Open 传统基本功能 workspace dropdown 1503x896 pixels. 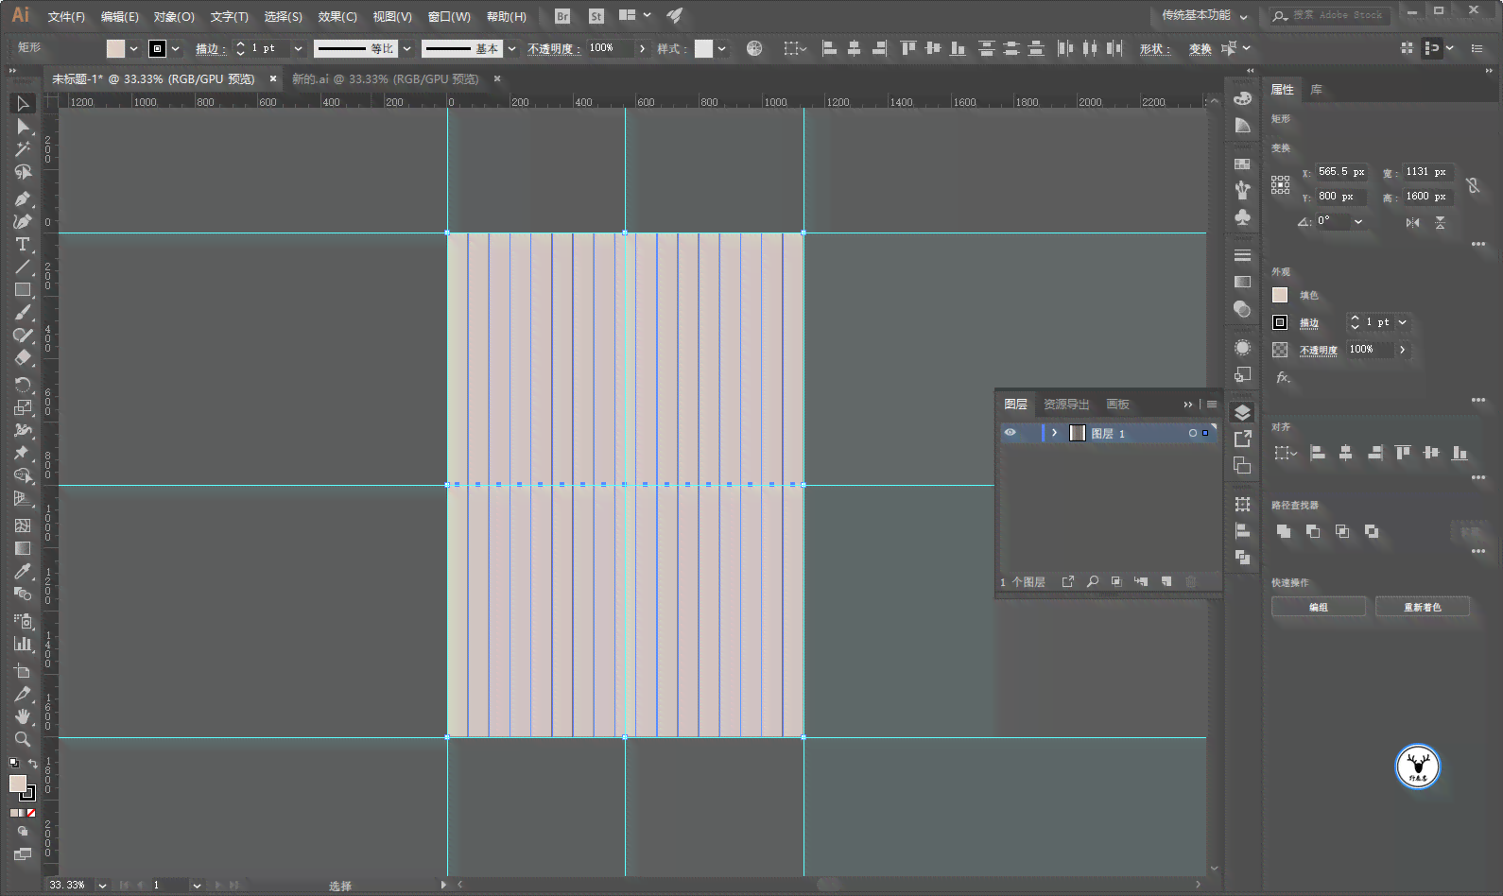point(1243,16)
